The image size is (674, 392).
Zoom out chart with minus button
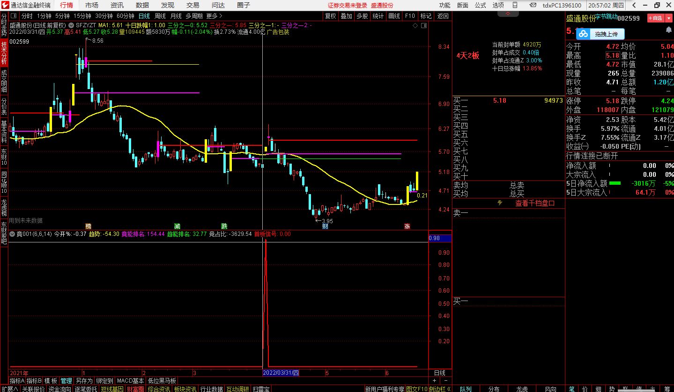coord(446,381)
